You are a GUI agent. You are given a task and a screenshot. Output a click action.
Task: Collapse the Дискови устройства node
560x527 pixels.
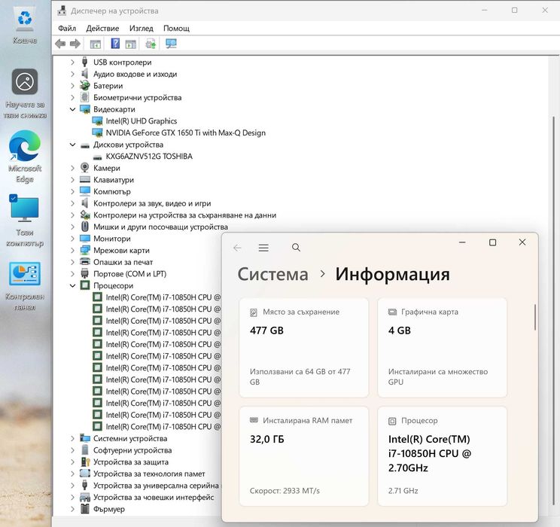[72, 145]
